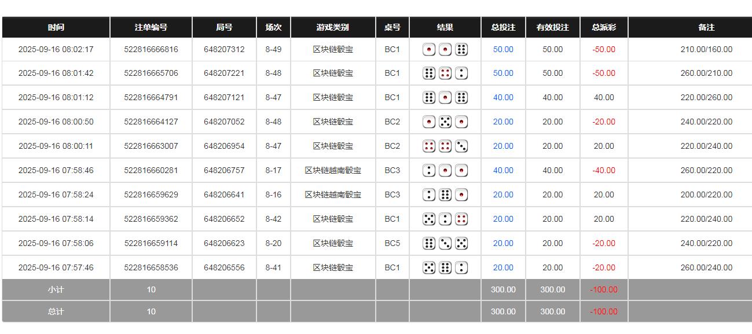The image size is (752, 334).
Task: Click the red four dice in round 648207221
Action: (x=445, y=73)
